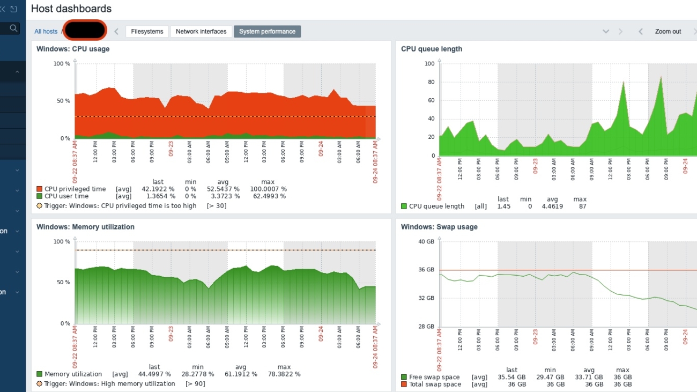This screenshot has width=697, height=392.
Task: Select the System performance tab
Action: tap(267, 32)
